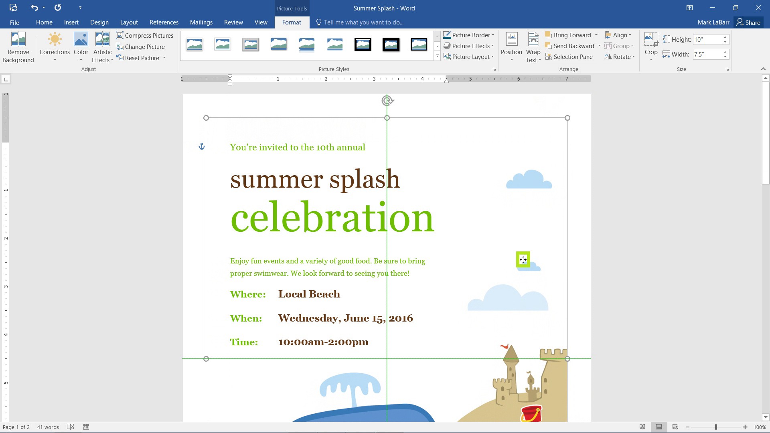Expand the Picture Border dropdown
This screenshot has height=433, width=770.
[492, 34]
